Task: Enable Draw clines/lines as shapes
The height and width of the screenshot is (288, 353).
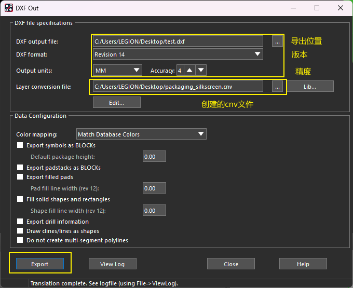Action: (20, 231)
